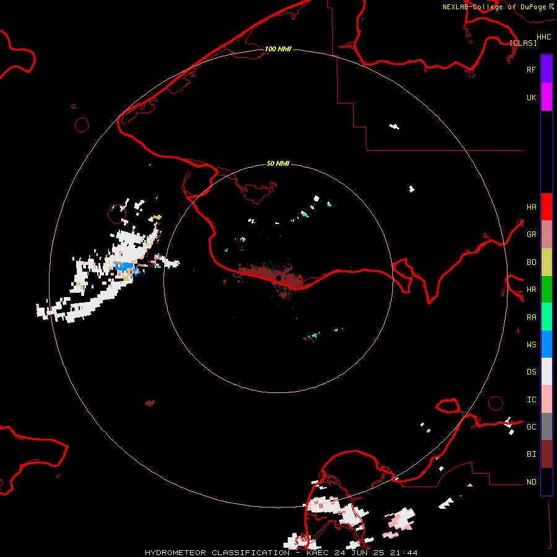Click the IC legend label
The image size is (557, 557).
coord(531,399)
